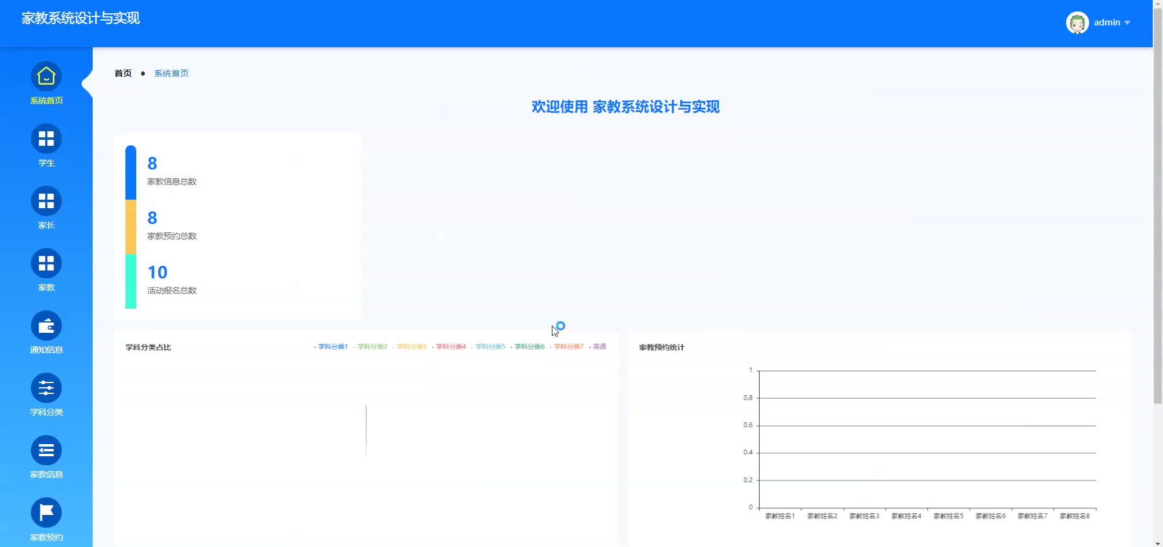Image resolution: width=1163 pixels, height=547 pixels.
Task: Open 通知信息 wallet icon
Action: (46, 326)
